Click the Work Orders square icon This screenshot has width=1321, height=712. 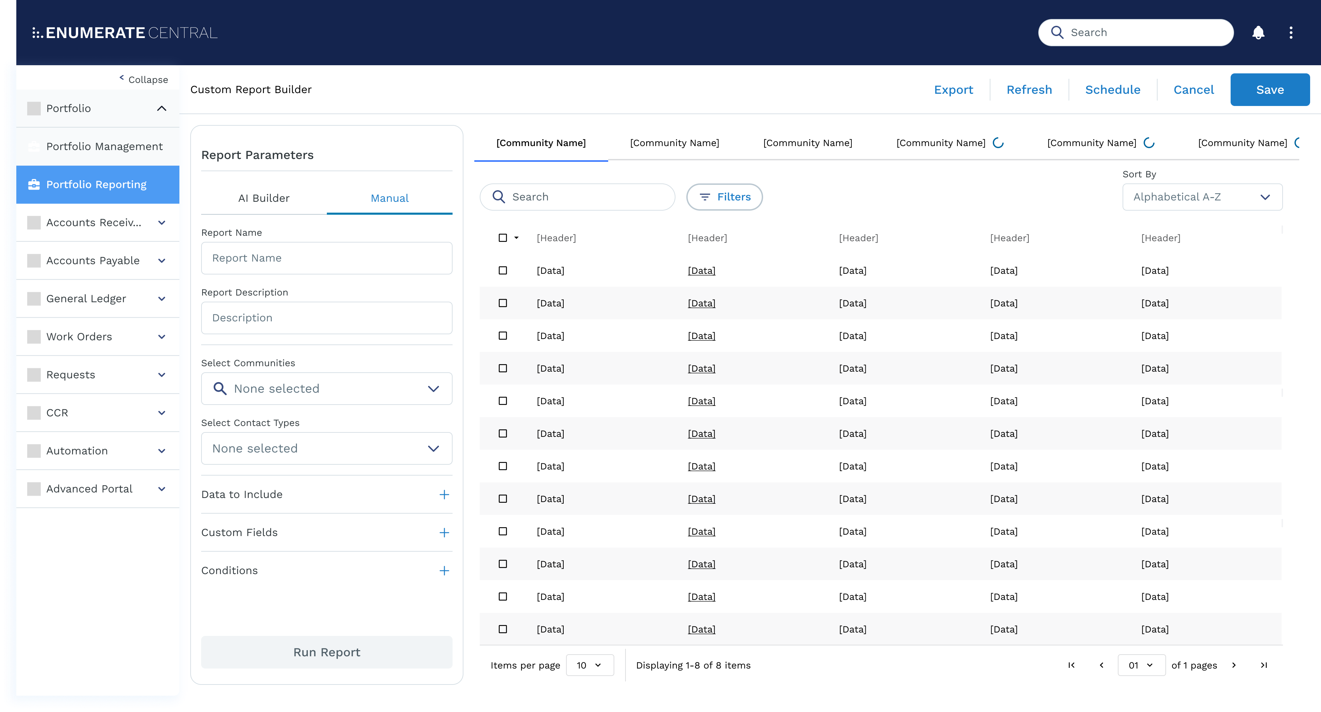[34, 337]
